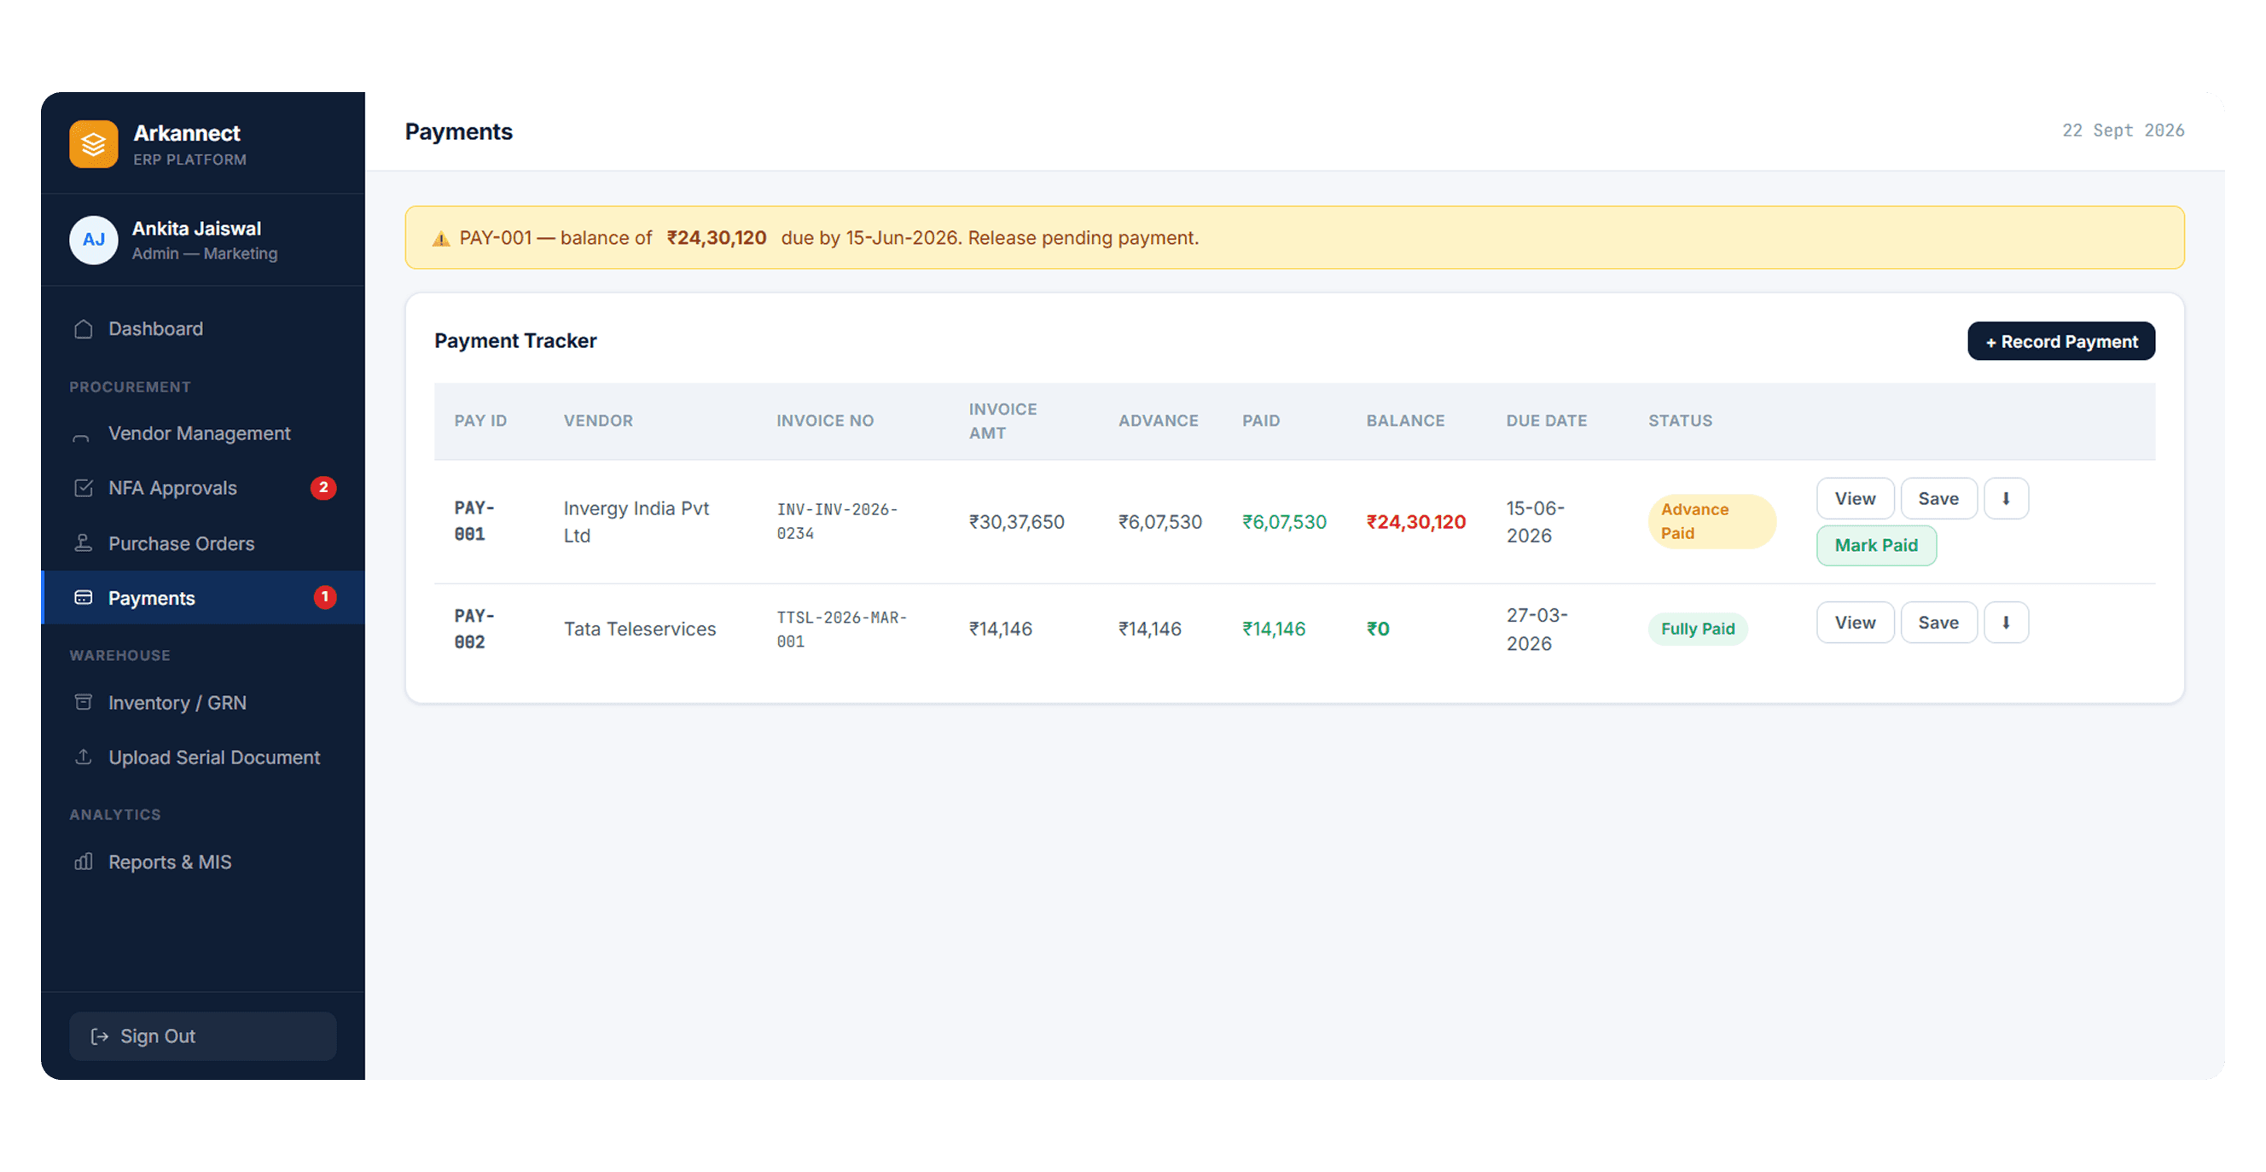
Task: Click the Purchase Orders stamp icon
Action: coord(84,543)
